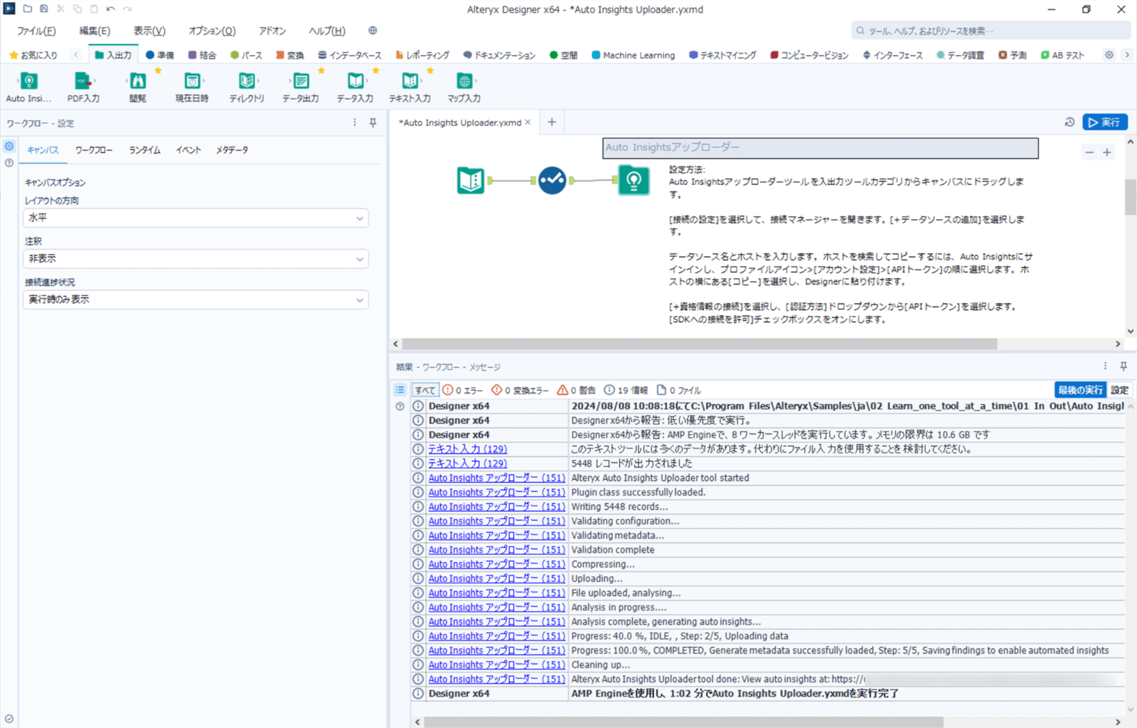Click the help icon in configuration sidebar
The image size is (1137, 728).
click(x=9, y=163)
